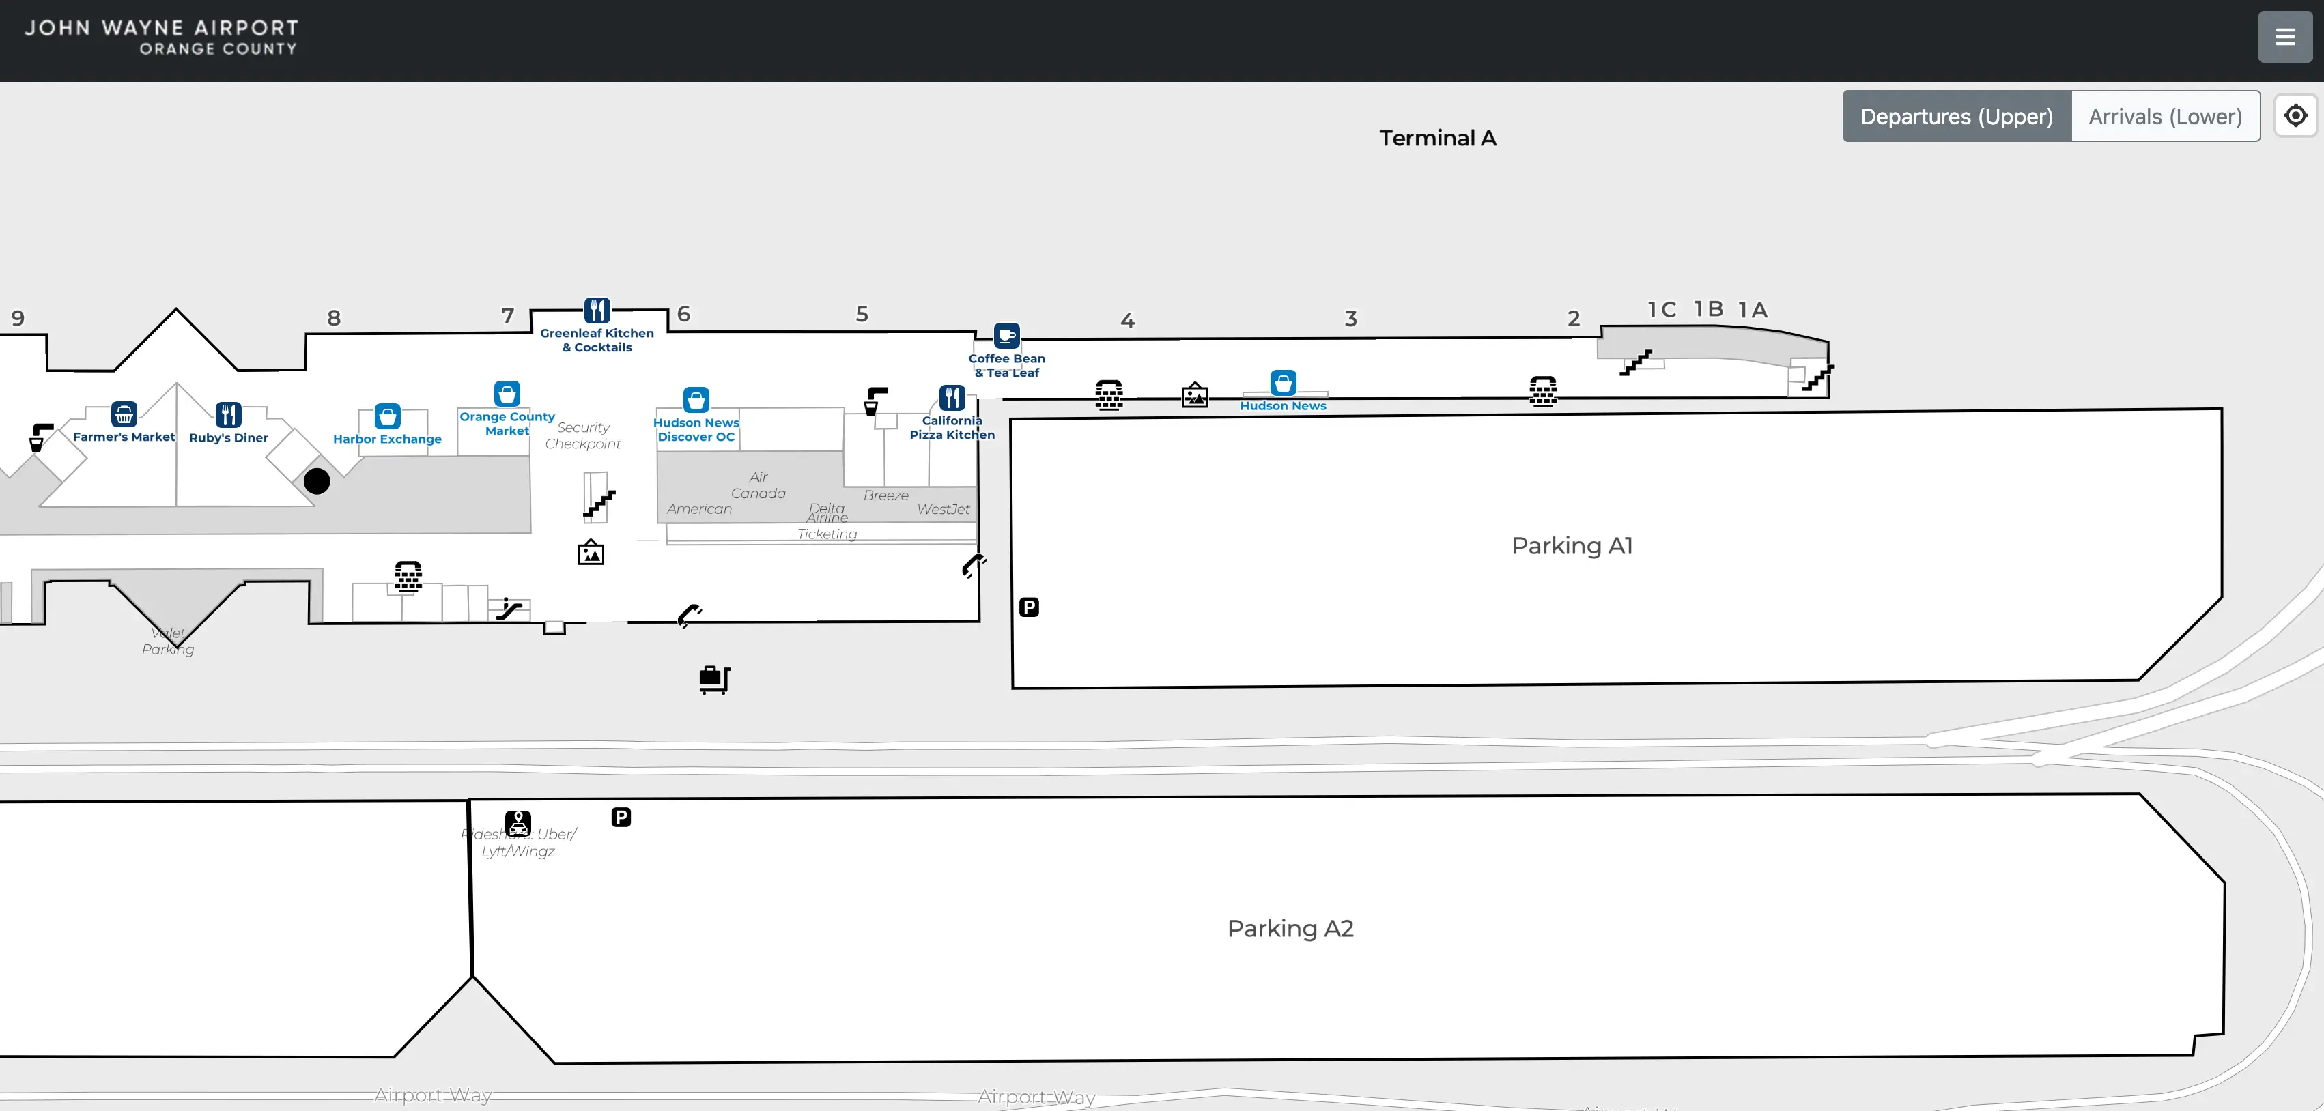Click the location crosshair button near map controls
Image resolution: width=2324 pixels, height=1111 pixels.
click(x=2296, y=115)
